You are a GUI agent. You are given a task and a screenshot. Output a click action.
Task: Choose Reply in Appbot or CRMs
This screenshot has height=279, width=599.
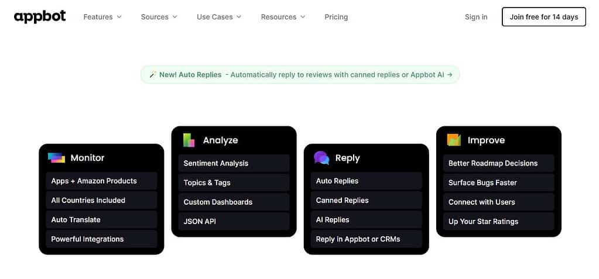367,239
